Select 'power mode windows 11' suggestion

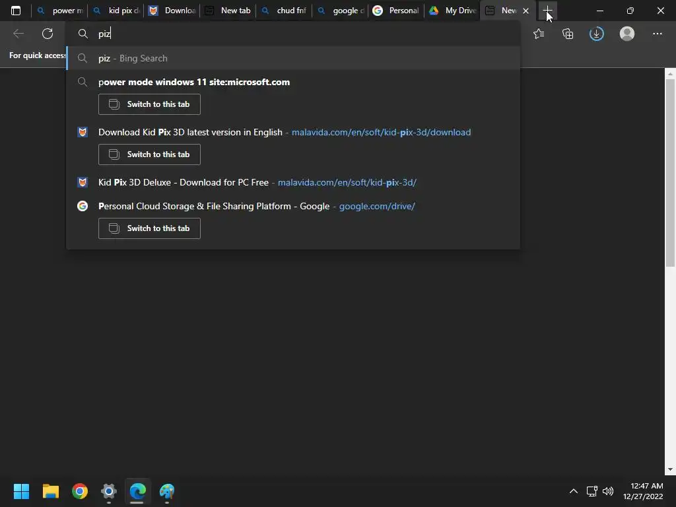point(293,82)
